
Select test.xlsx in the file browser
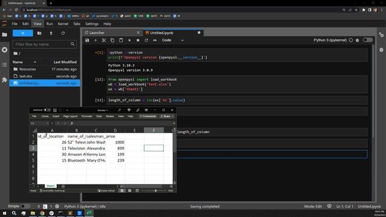[x=45, y=77]
